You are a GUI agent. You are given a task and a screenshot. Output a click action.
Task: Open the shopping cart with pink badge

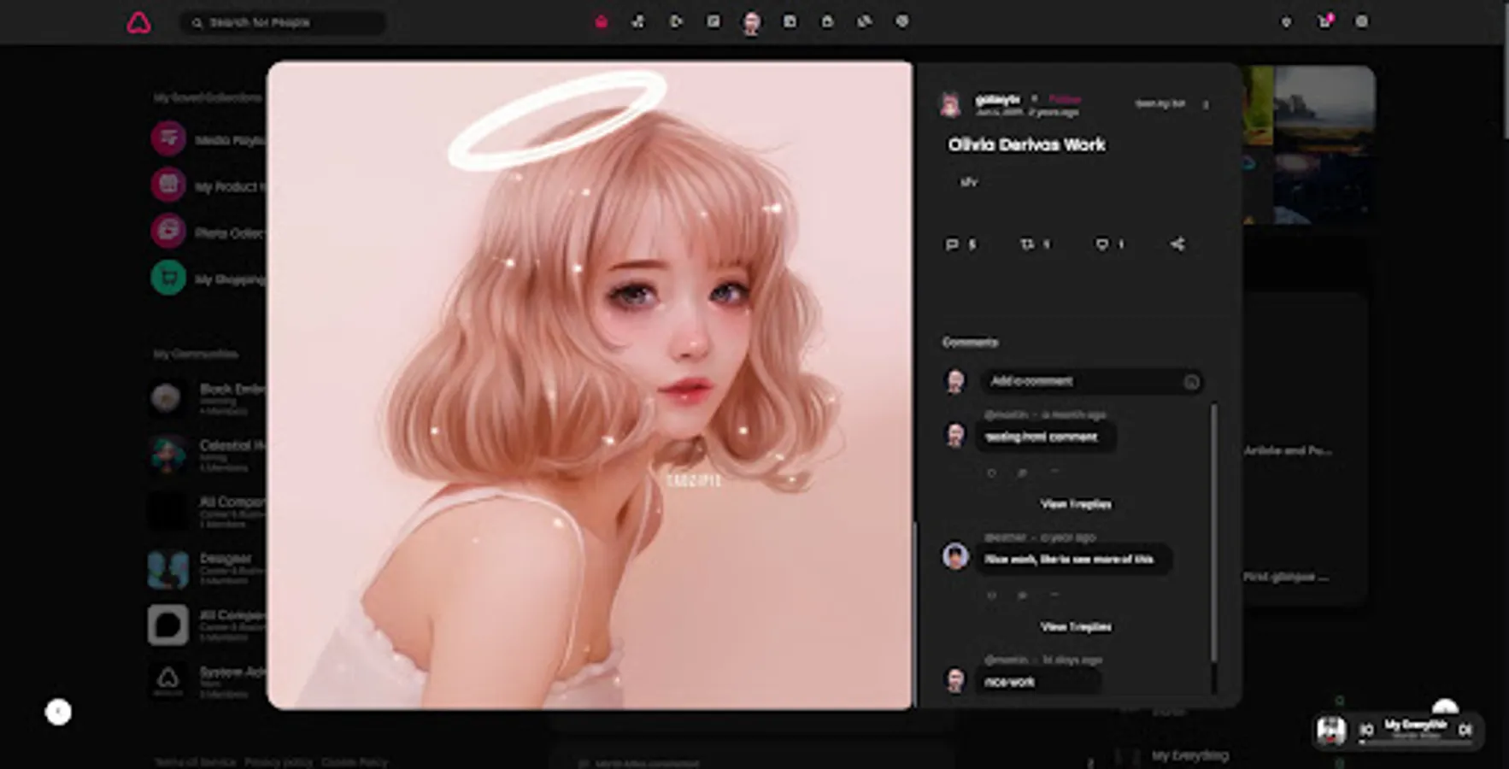coord(1324,21)
